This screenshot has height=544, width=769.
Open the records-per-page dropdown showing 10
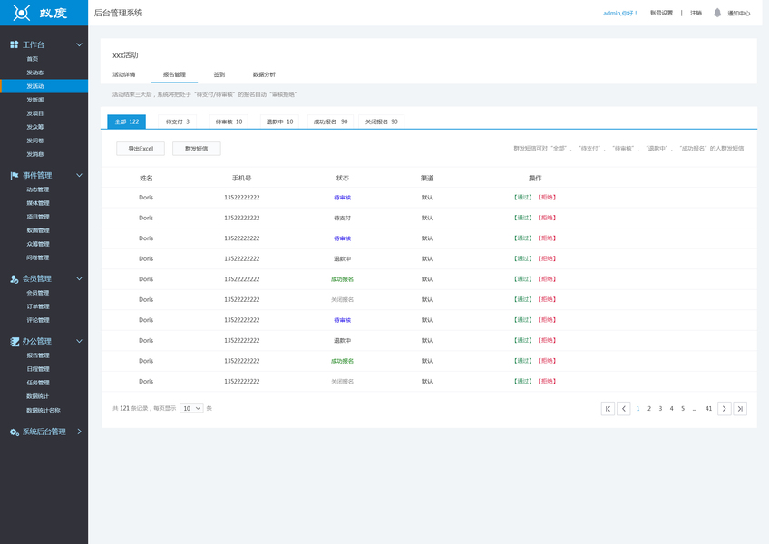[191, 408]
